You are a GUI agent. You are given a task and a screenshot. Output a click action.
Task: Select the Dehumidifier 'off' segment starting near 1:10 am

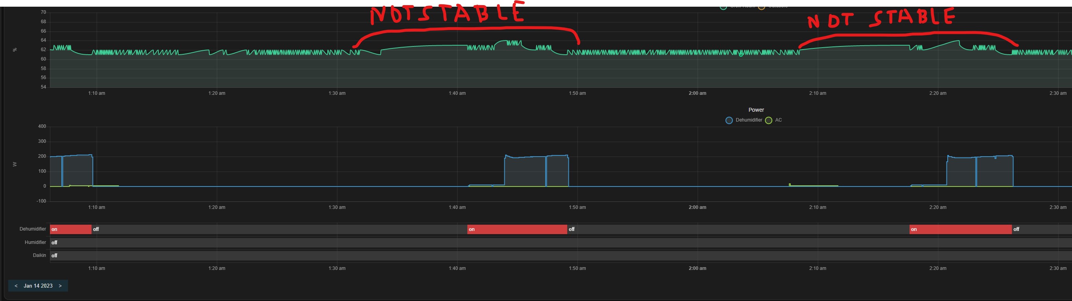279,229
